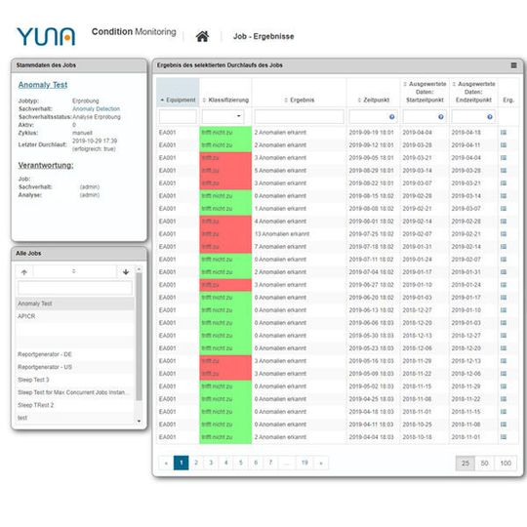Viewport: 527px width, 527px height.
Task: Show 50 rows per page
Action: [484, 464]
